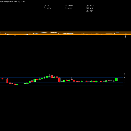Click the 'OL: 0.2' value

89,11
